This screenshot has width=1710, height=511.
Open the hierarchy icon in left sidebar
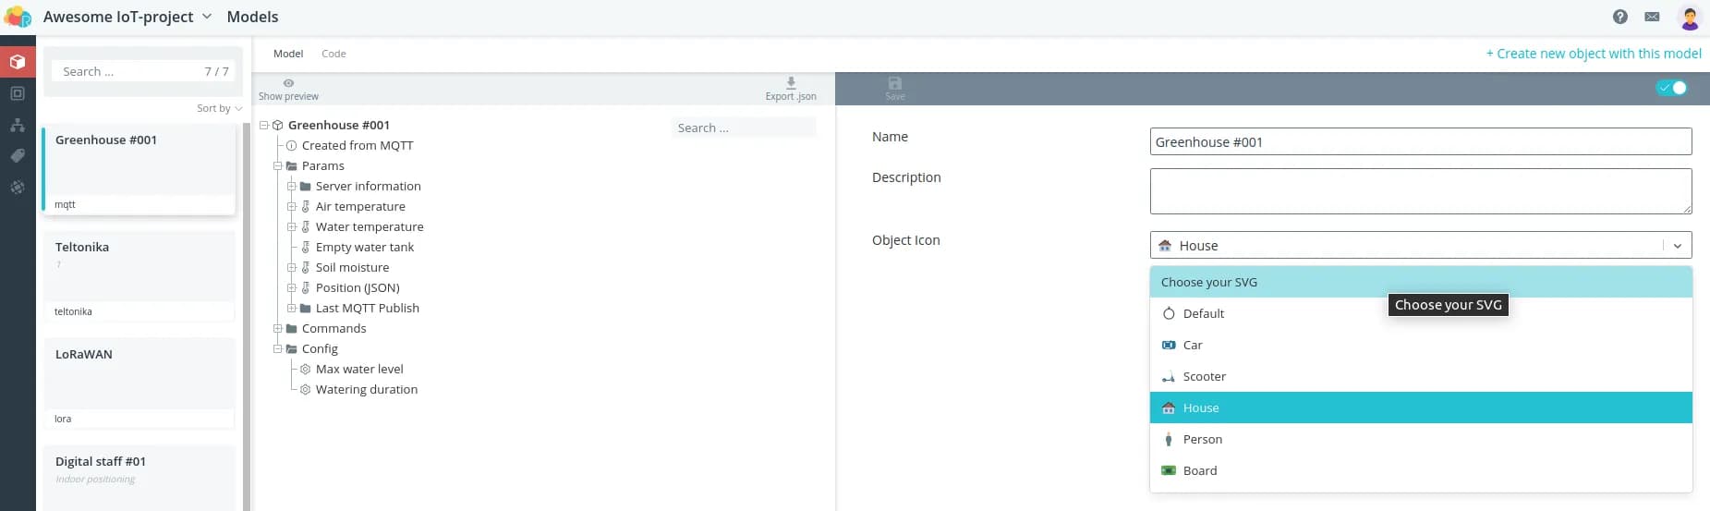tap(18, 125)
